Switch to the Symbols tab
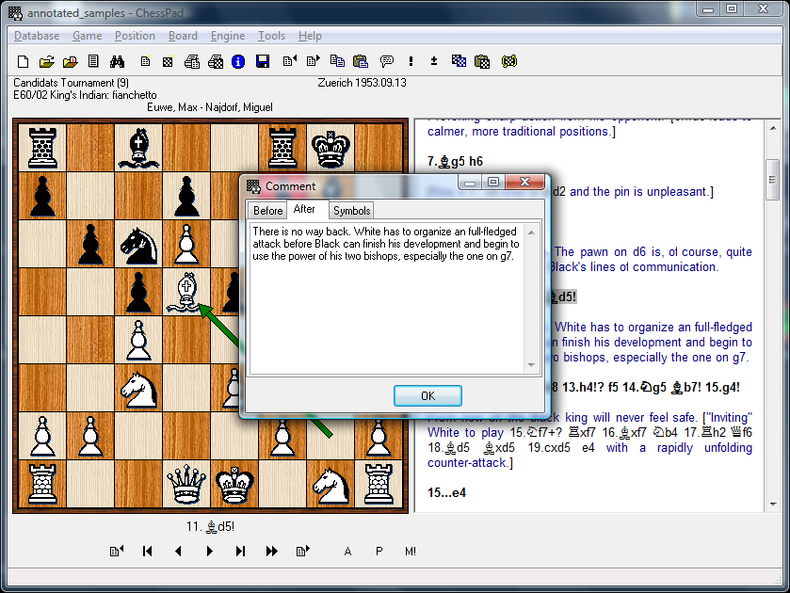This screenshot has height=593, width=790. pyautogui.click(x=351, y=210)
